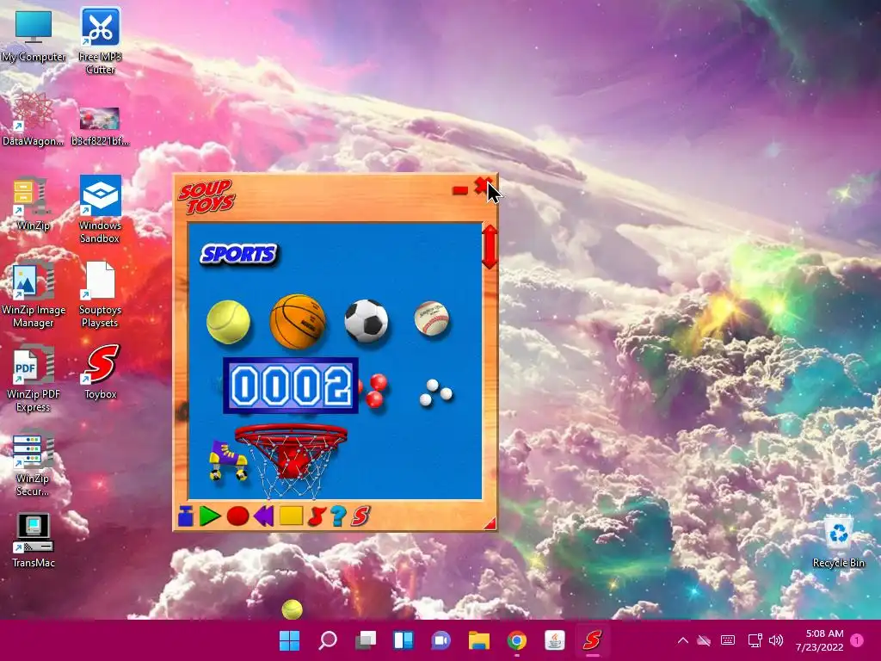The width and height of the screenshot is (881, 661).
Task: Switch to Google Chrome in the taskbar
Action: [x=517, y=640]
